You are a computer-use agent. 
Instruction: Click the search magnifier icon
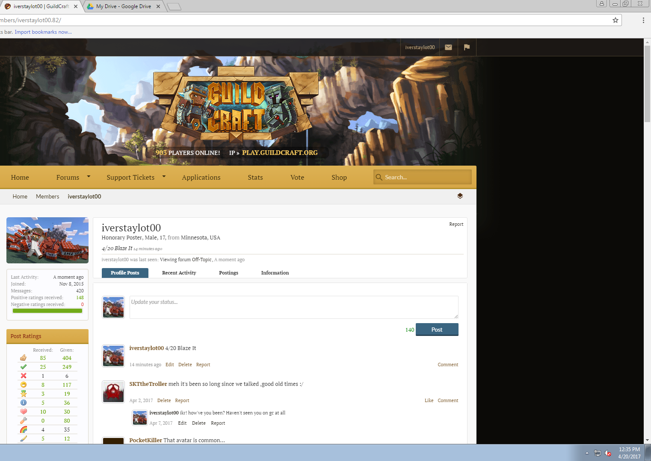[379, 177]
